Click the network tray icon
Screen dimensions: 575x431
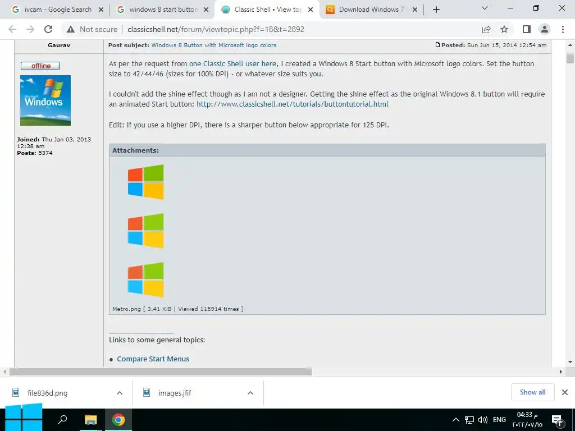point(469,420)
